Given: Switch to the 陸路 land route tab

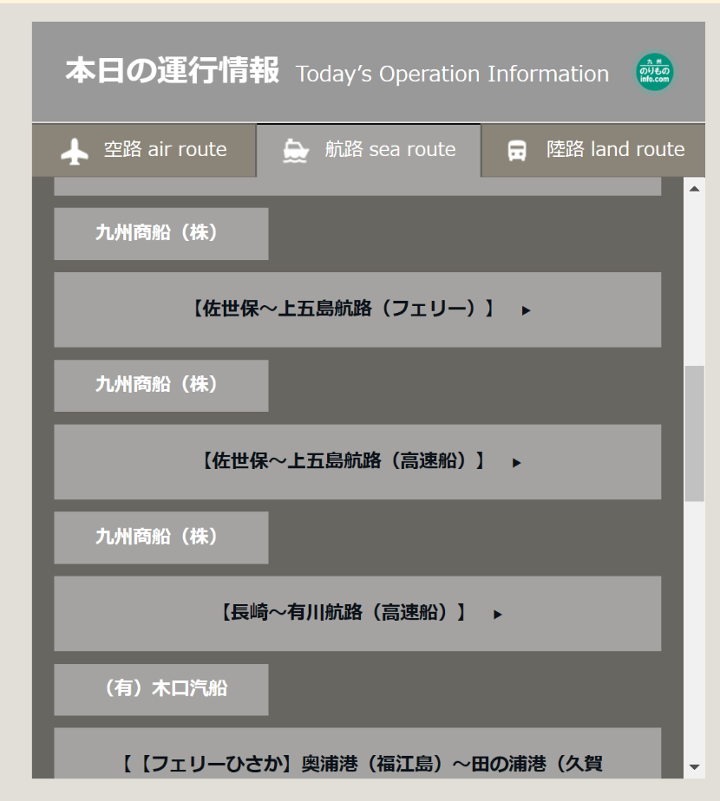Looking at the screenshot, I should pos(590,150).
